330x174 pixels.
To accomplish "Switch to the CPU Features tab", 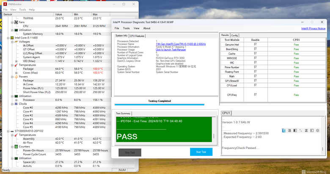I will pyautogui.click(x=137, y=36).
